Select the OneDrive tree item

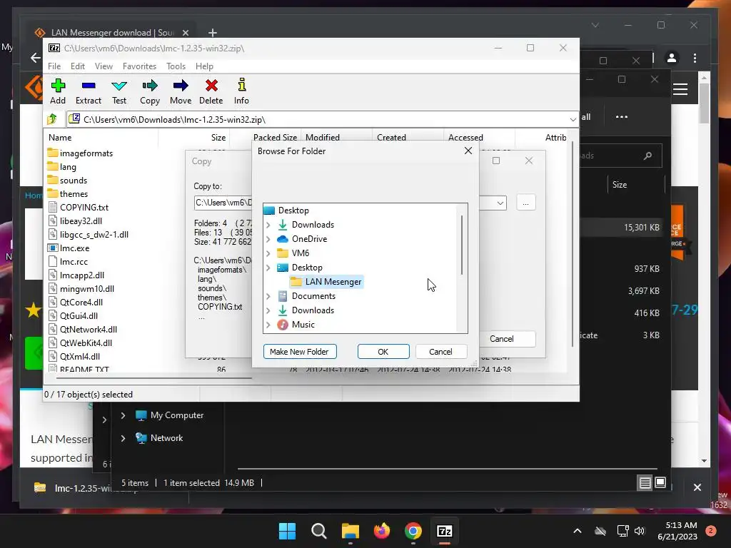pos(302,239)
